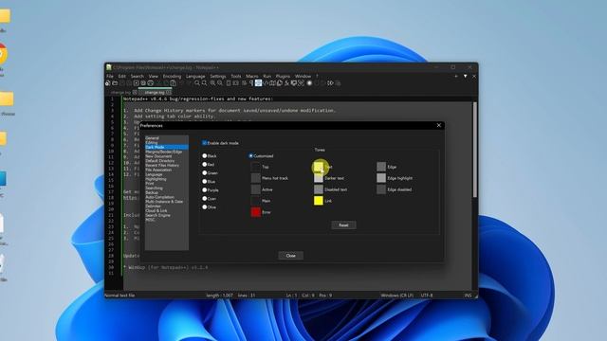Open Folder as Workspace toolbar icon
This screenshot has width=607, height=341.
293,83
